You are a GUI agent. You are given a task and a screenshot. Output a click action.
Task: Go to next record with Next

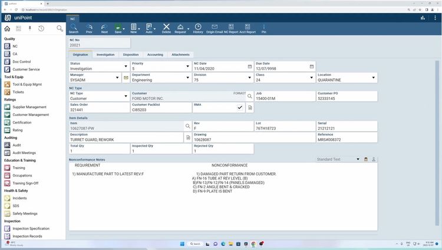(104, 28)
